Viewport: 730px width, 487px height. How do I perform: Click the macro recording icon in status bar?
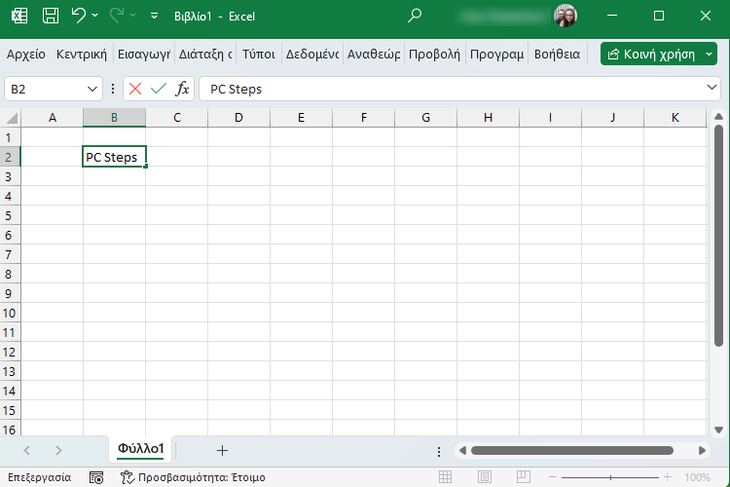[96, 477]
